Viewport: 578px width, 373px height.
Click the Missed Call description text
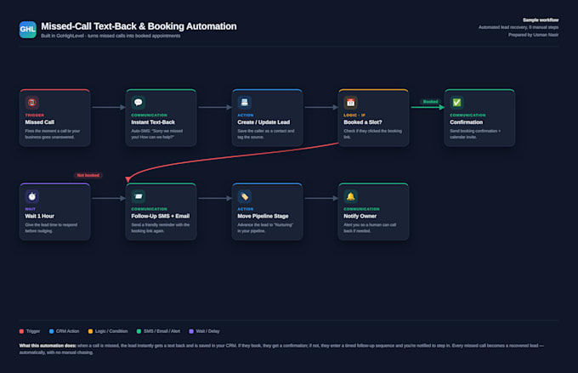pos(53,133)
